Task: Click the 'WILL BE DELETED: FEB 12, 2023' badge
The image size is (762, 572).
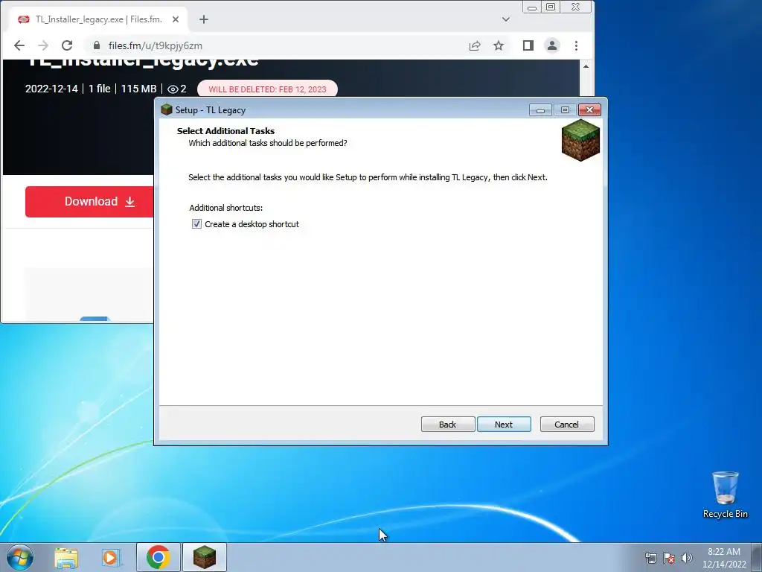Action: click(x=267, y=89)
